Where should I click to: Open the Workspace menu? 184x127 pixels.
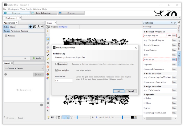coord(13,9)
